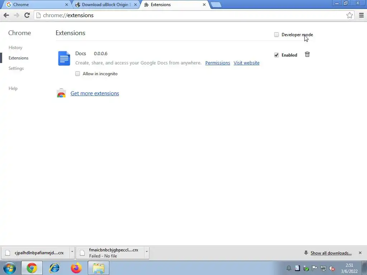Click Visit website link
Screen dimensions: 367x275
pyautogui.click(x=247, y=63)
